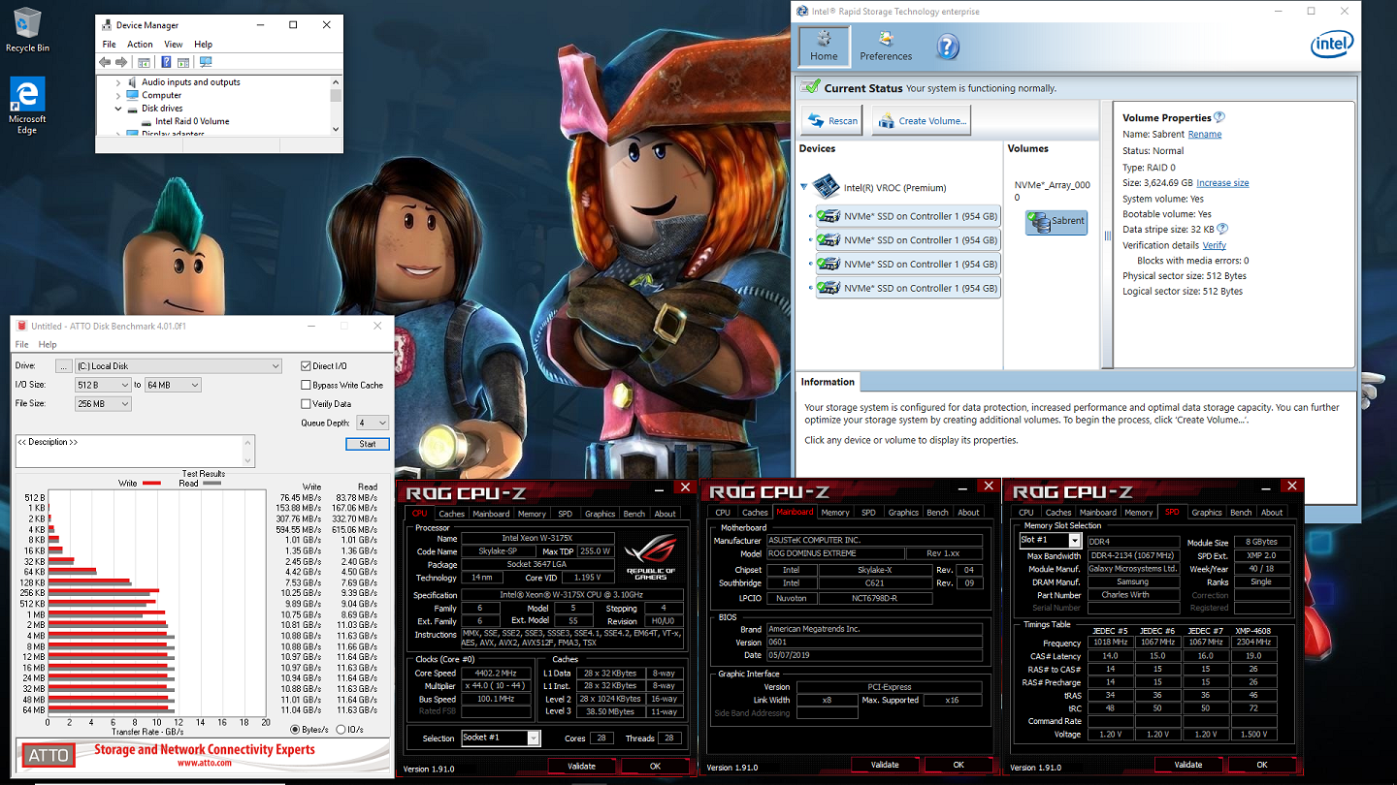Screen dimensions: 1397x785
Task: Click the gray Read legend swatch
Action: (211, 483)
